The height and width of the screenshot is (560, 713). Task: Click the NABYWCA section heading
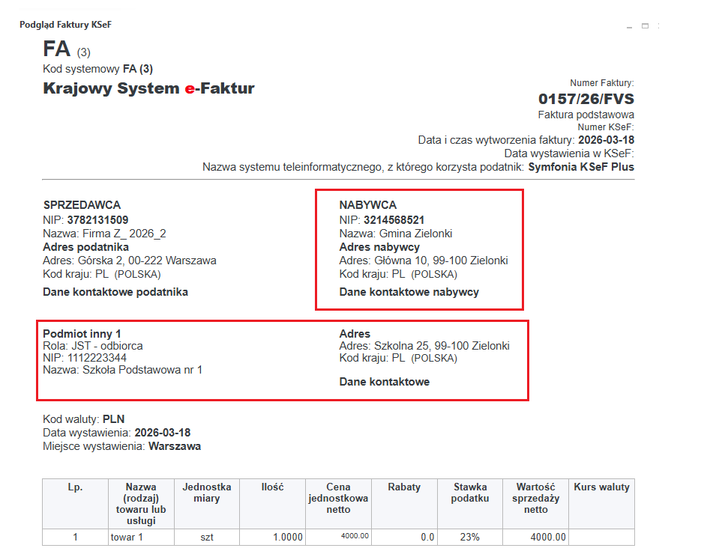(367, 205)
